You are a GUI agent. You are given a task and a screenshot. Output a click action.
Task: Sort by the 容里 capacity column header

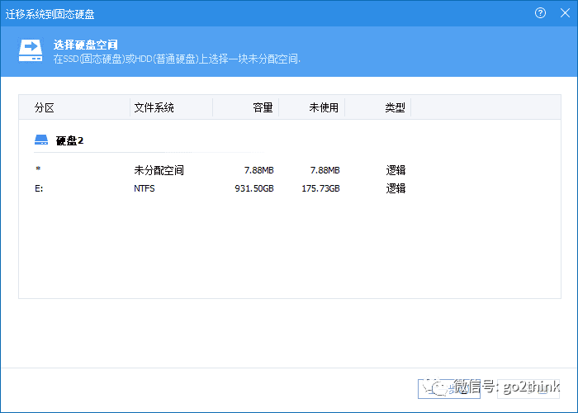(263, 107)
